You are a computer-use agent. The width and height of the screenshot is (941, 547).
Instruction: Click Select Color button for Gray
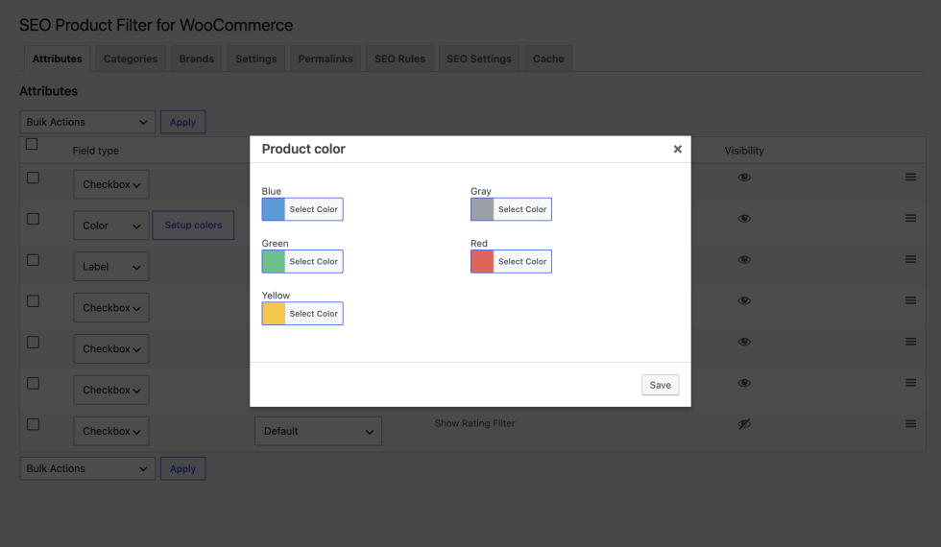pos(522,209)
